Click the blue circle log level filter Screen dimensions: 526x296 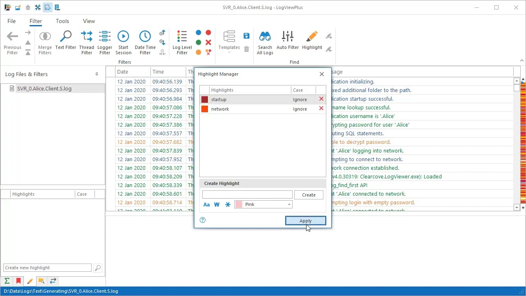pos(198,32)
